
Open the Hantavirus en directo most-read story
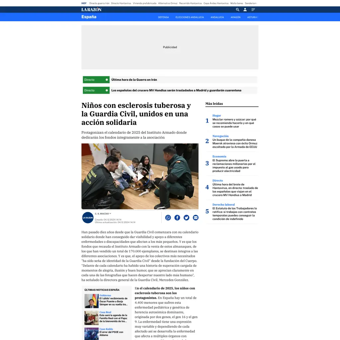click(x=235, y=190)
